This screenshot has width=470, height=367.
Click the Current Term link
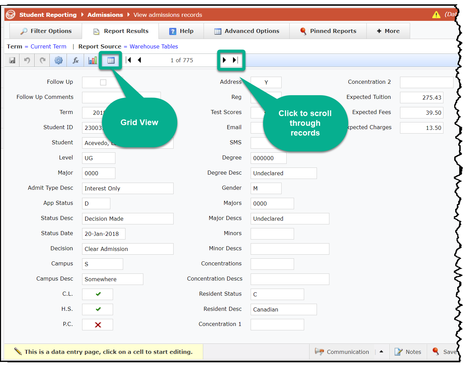tap(48, 46)
